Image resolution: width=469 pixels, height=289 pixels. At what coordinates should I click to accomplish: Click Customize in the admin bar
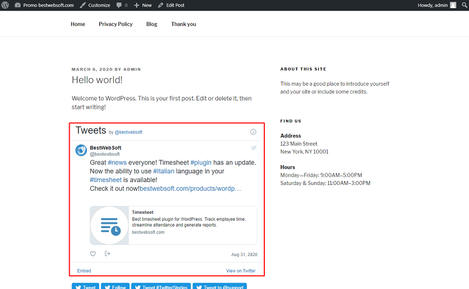(99, 5)
